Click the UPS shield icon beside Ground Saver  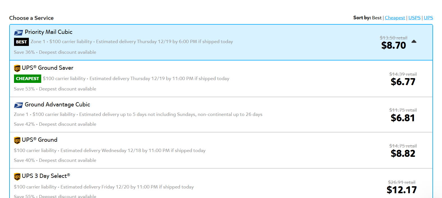tap(17, 68)
